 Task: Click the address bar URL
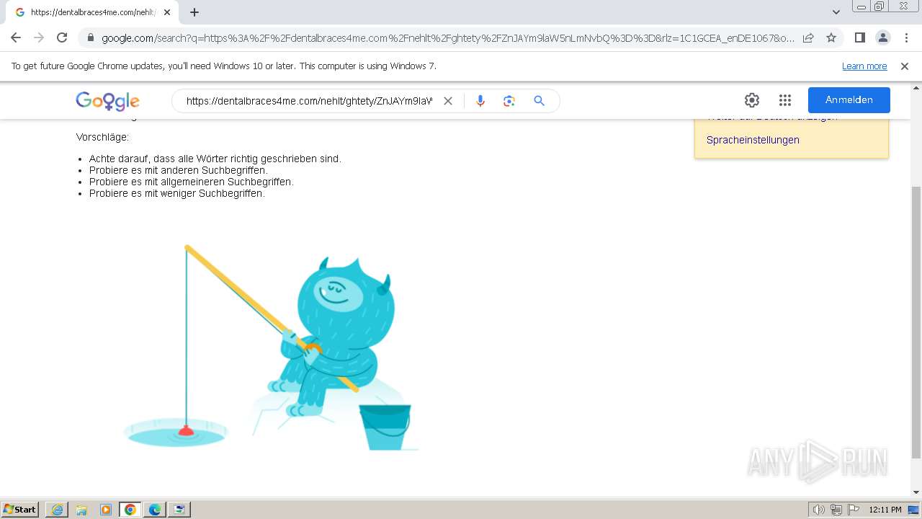pos(448,38)
